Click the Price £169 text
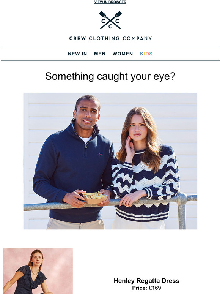The image size is (220, 294). click(x=146, y=288)
